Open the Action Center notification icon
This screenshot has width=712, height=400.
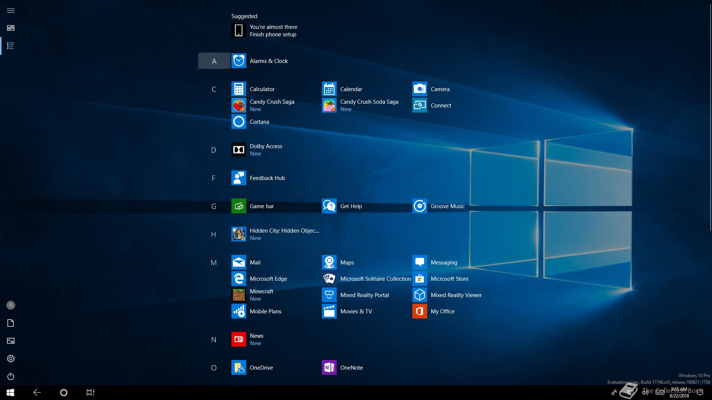pyautogui.click(x=700, y=393)
